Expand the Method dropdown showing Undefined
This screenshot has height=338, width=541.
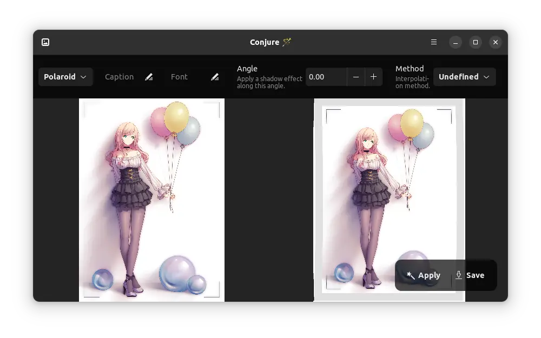click(x=464, y=77)
